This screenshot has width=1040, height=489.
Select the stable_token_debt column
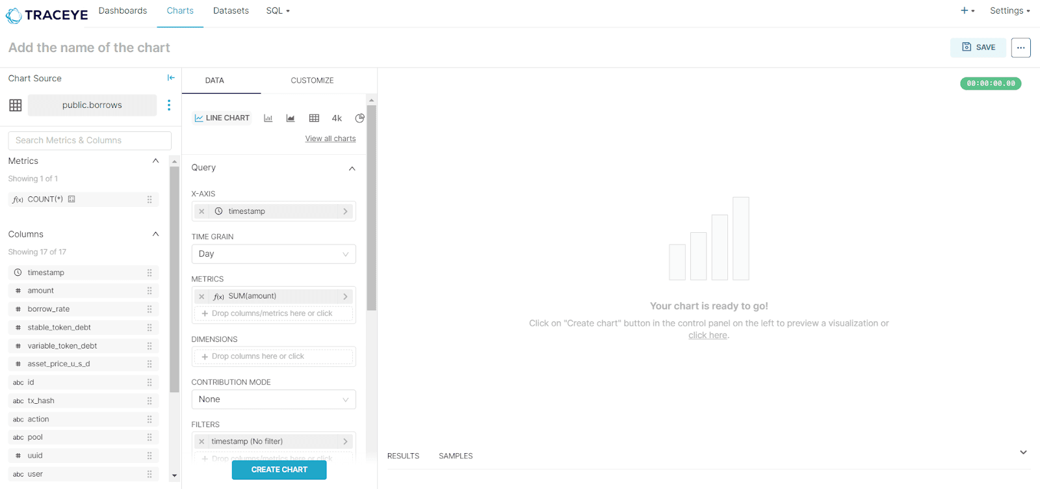[83, 328]
